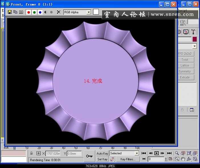Image resolution: width=200 pixels, height=168 pixels.
Task: Expand the modifier list dropdown
Action: [195, 46]
